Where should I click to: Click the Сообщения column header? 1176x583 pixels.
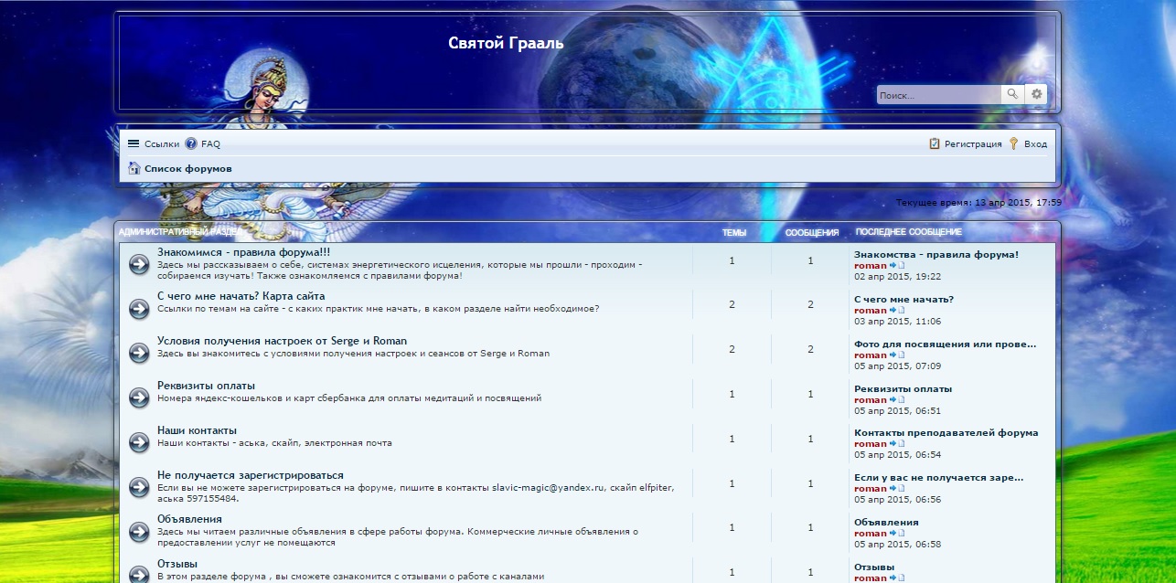tap(812, 232)
